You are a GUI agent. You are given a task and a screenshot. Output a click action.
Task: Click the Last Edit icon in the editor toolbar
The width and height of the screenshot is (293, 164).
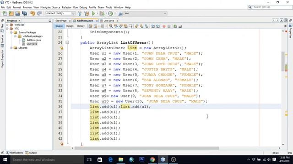tap(91, 26)
